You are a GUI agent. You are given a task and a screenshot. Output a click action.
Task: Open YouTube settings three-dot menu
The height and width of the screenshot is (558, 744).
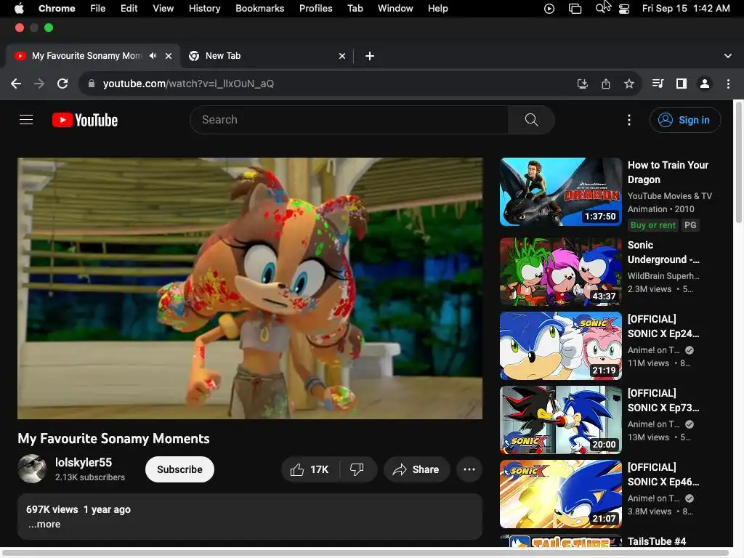[629, 120]
